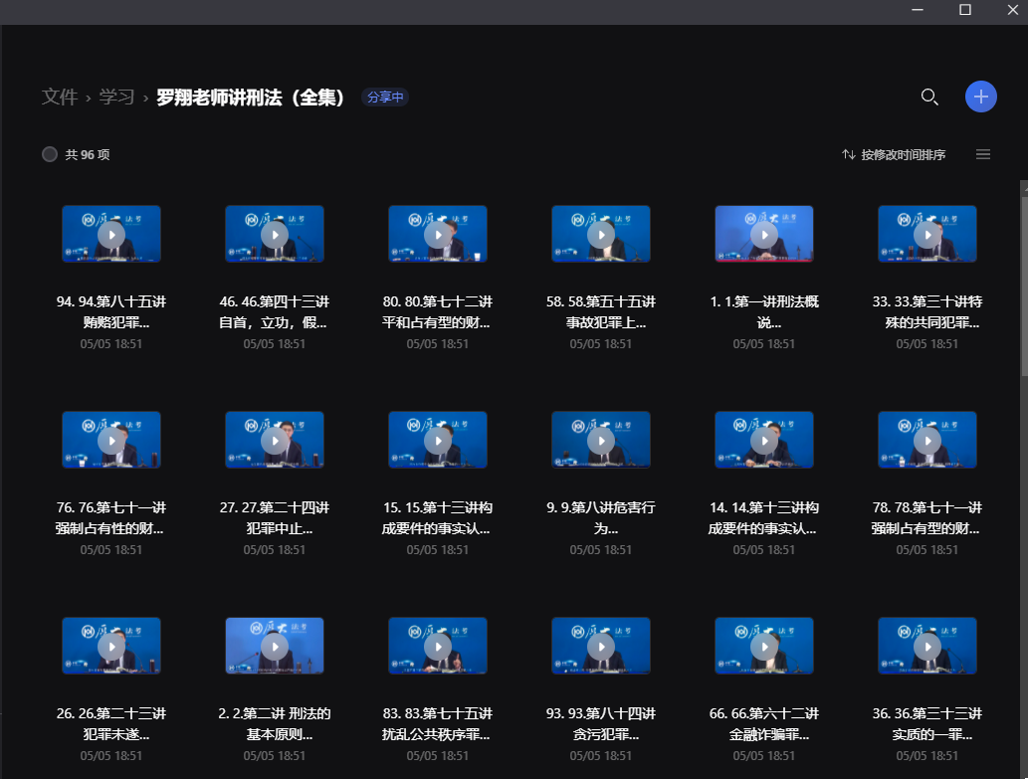Toggle the sort direction arrows icon
Screen dimensions: 1028x779
point(848,154)
